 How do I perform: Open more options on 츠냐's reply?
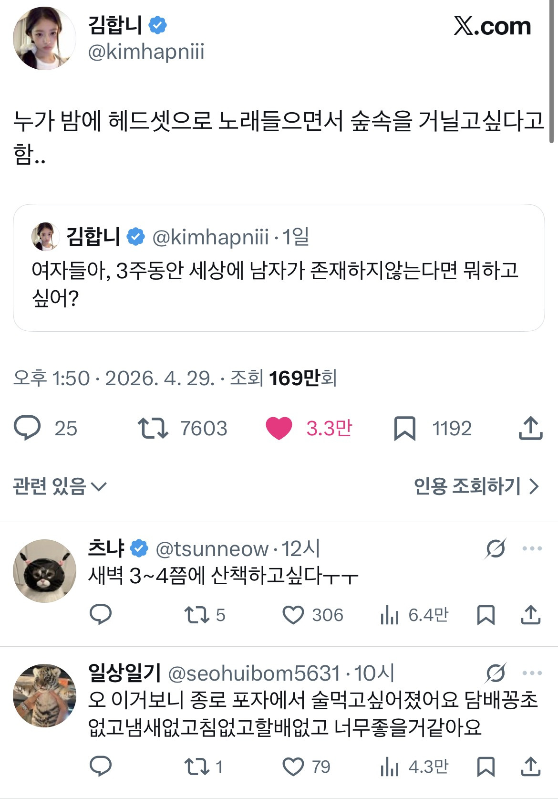point(532,548)
